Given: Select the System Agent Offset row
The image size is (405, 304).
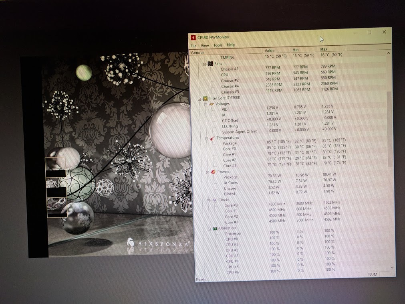Looking at the screenshot, I should 289,131.
